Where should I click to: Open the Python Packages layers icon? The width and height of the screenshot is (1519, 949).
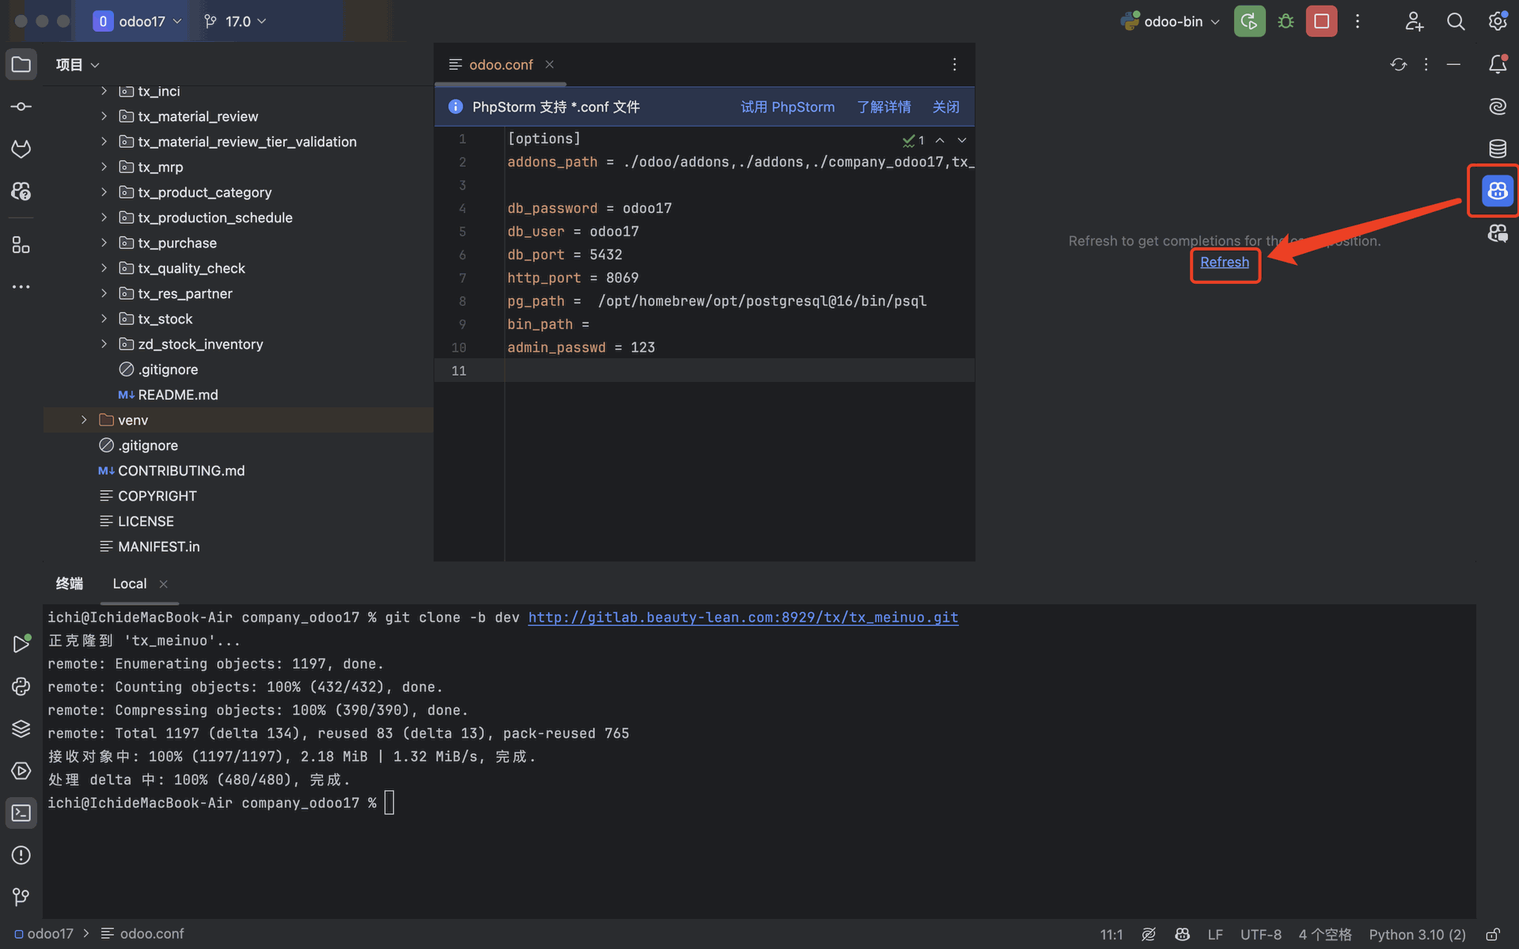point(21,728)
